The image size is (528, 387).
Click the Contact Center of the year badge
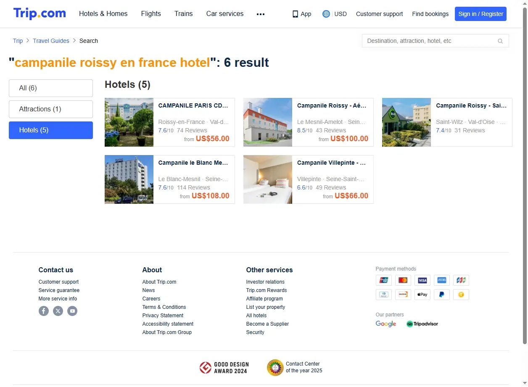(295, 367)
